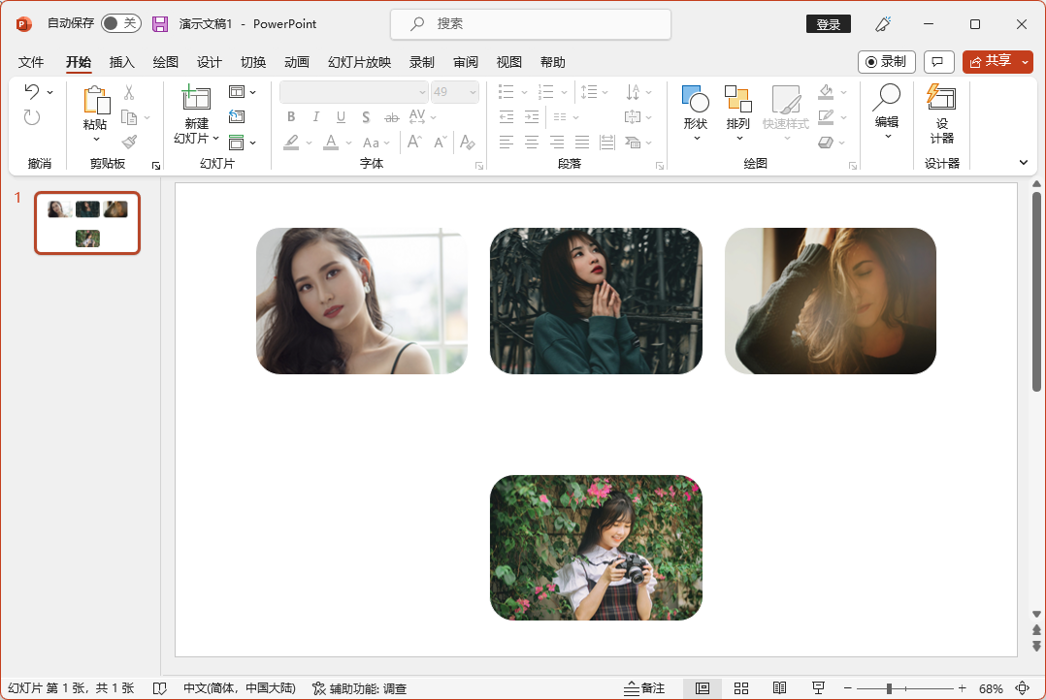Click the Undo arrow icon
The height and width of the screenshot is (700, 1046).
(x=32, y=92)
